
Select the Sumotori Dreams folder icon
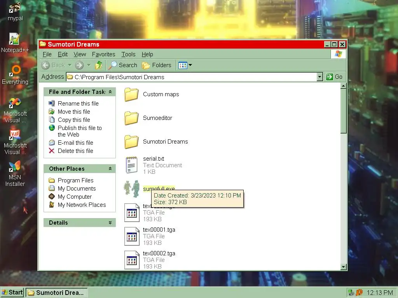(131, 142)
